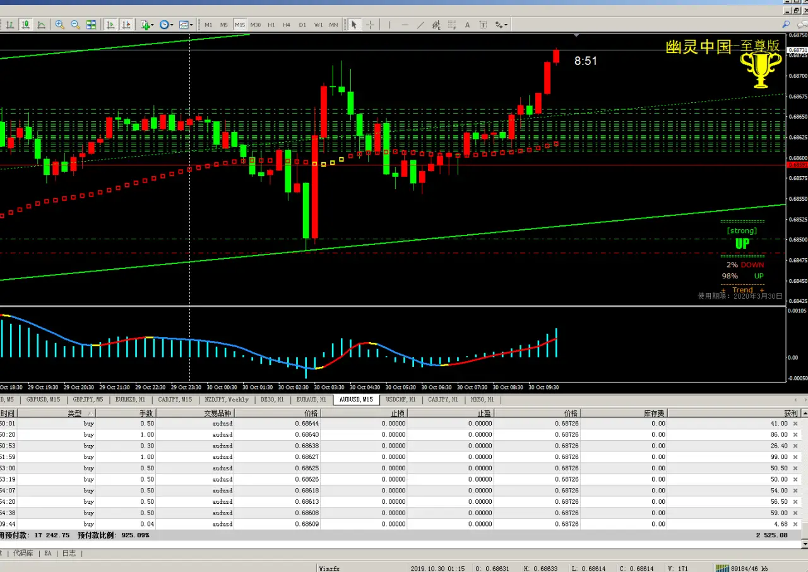Image resolution: width=808 pixels, height=572 pixels.
Task: Open 日志 terminal tab
Action: tap(69, 553)
